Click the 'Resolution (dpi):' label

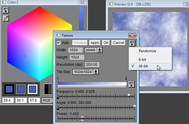(70, 65)
